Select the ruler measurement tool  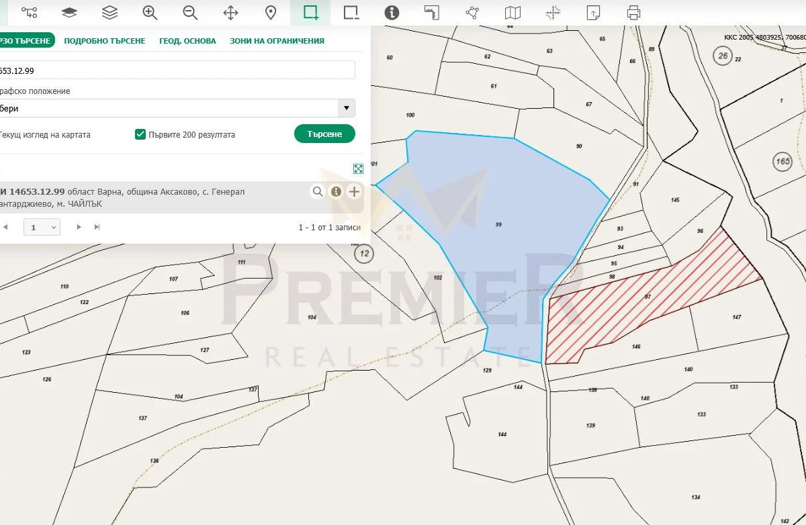(432, 13)
